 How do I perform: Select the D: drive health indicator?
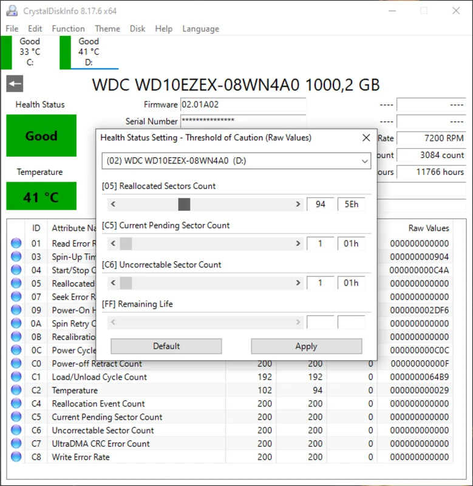coord(88,52)
